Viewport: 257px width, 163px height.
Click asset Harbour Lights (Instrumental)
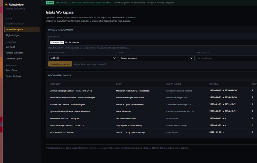click(130, 104)
